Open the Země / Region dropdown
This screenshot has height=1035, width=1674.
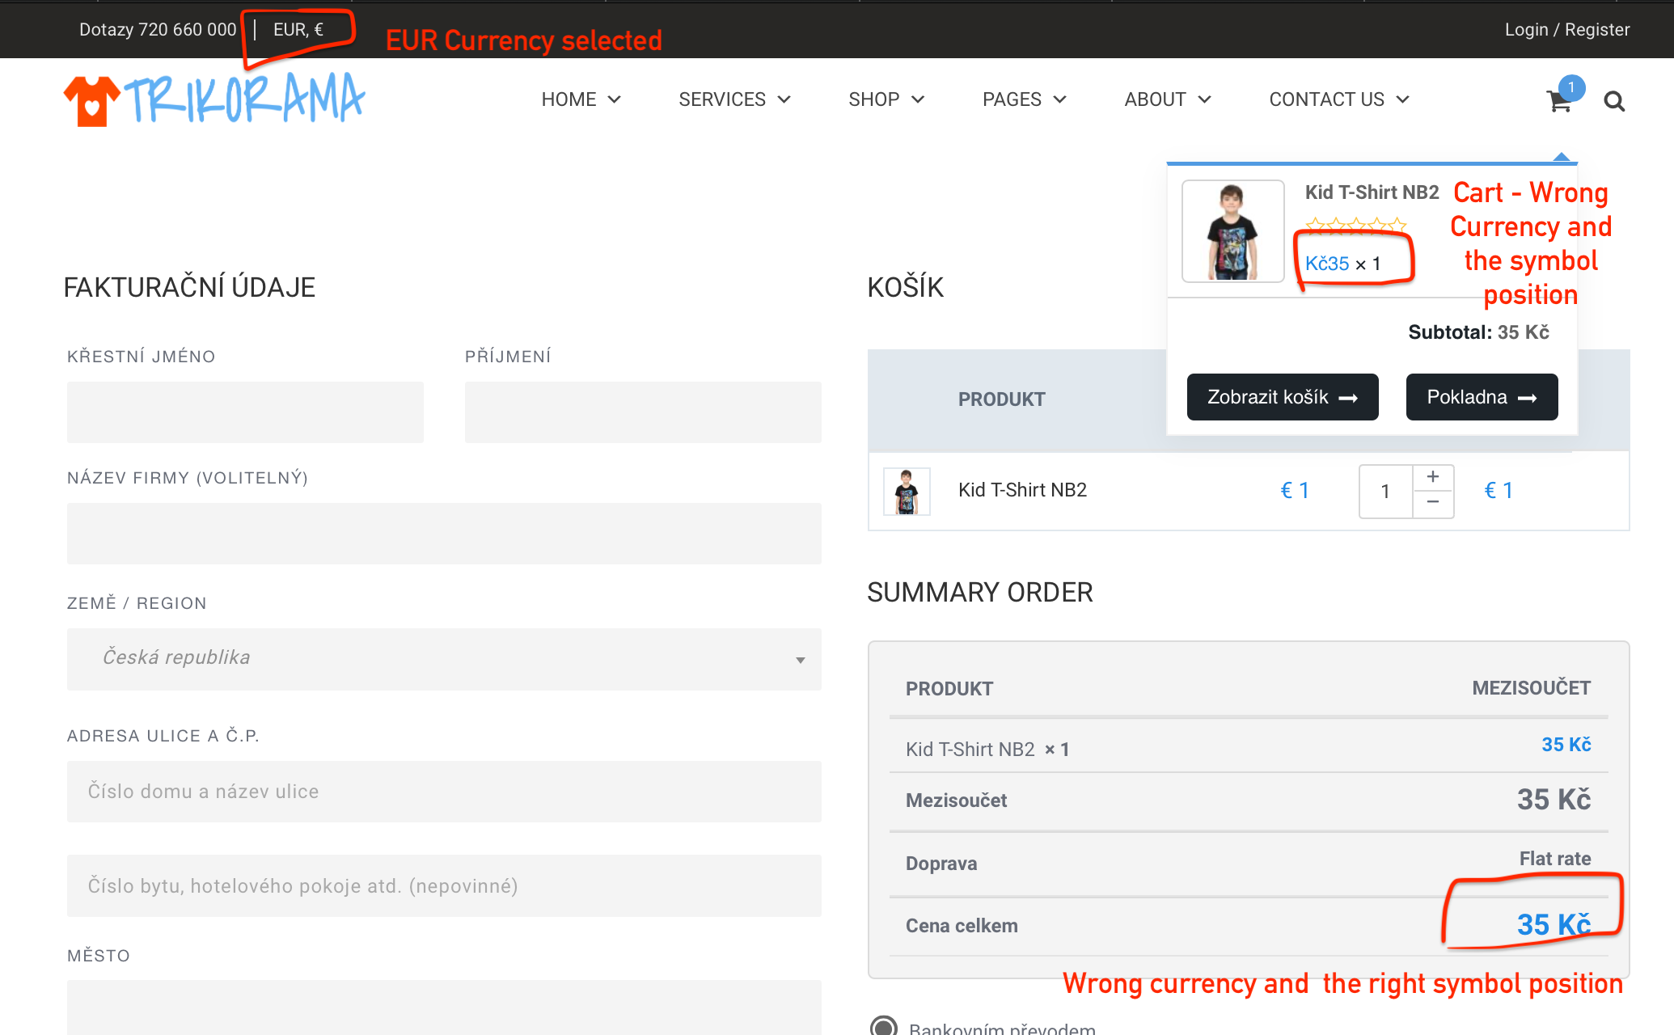click(444, 659)
